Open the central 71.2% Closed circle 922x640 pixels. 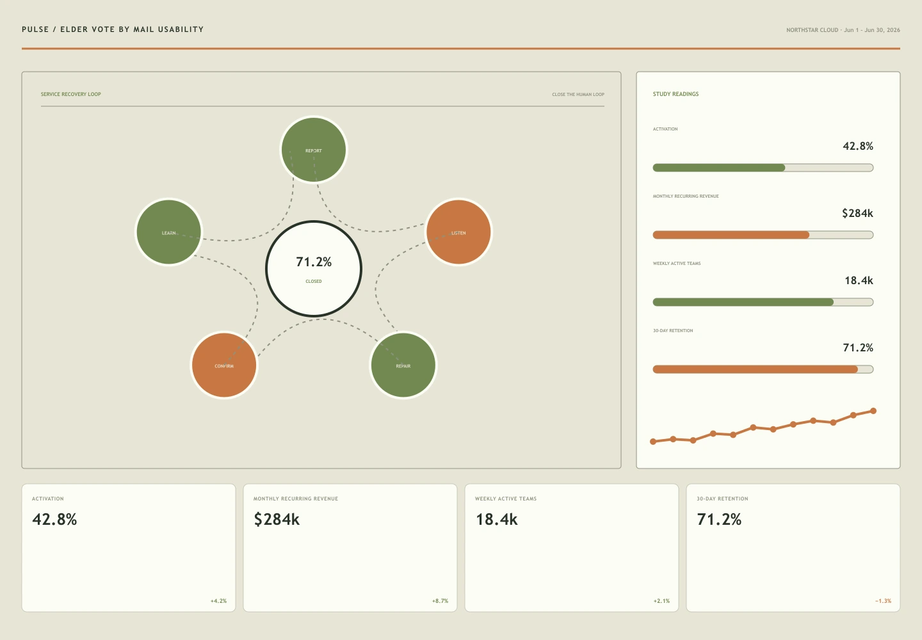tap(314, 269)
